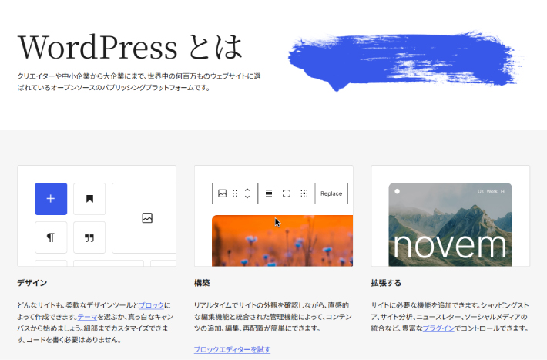The image size is (547, 360).
Task: Open the ブロック link
Action: pyautogui.click(x=152, y=305)
